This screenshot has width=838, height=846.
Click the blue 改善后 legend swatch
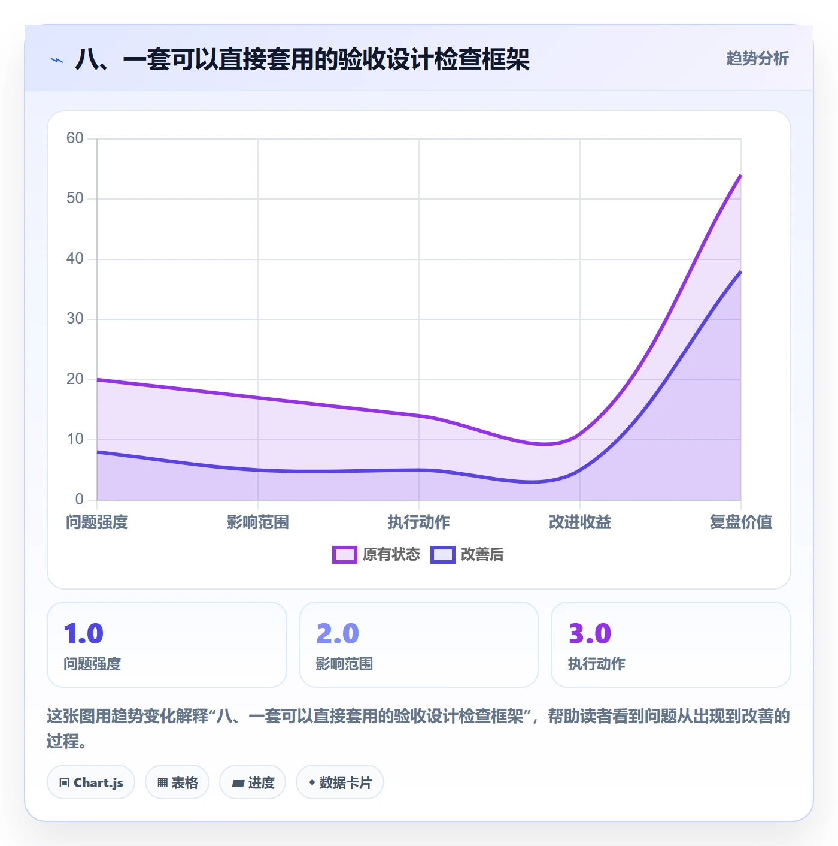coord(443,555)
